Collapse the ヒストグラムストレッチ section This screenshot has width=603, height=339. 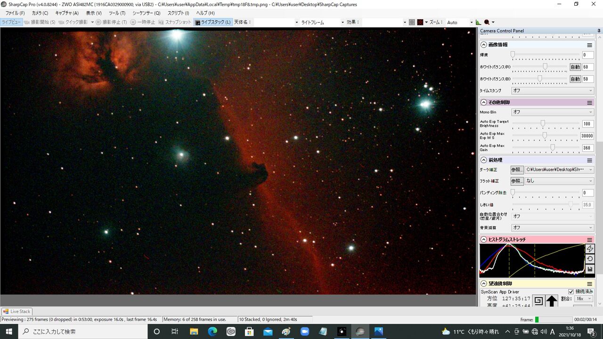click(484, 240)
